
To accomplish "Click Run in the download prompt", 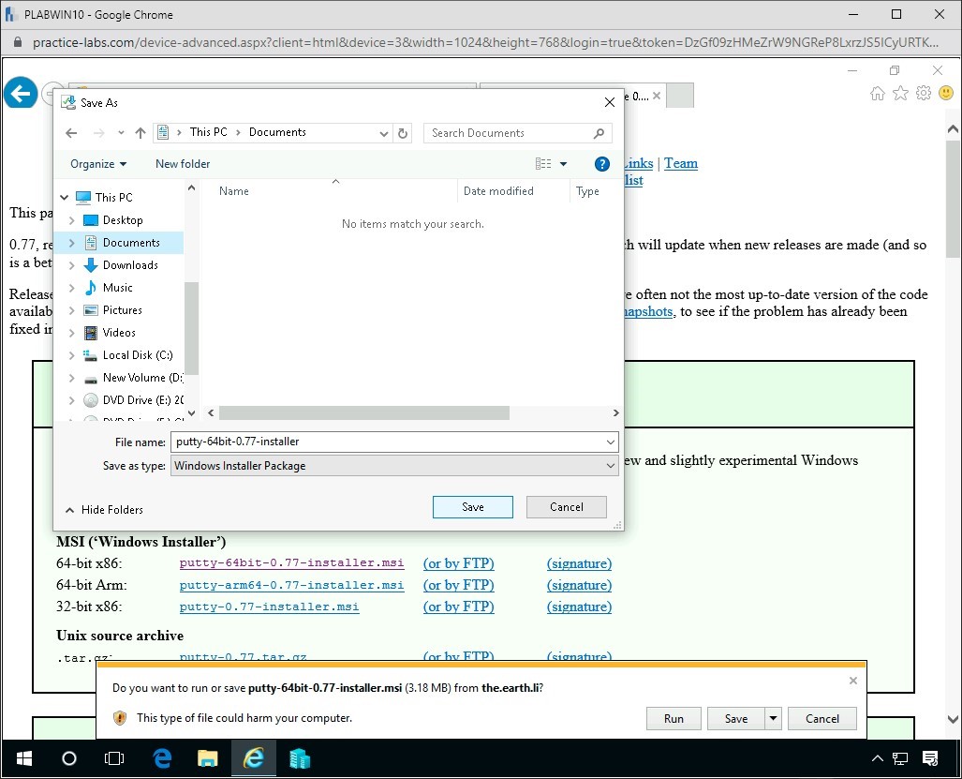I will 673,718.
